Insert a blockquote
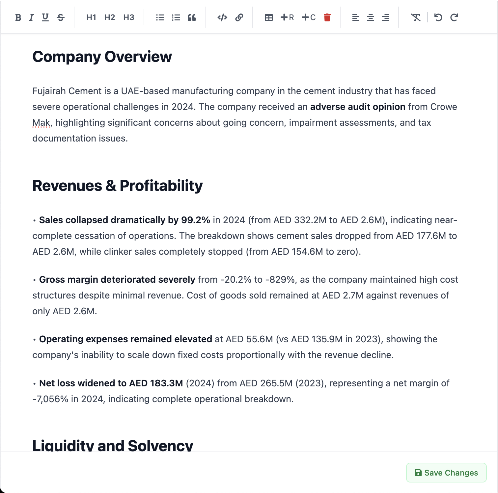The height and width of the screenshot is (493, 498). pyautogui.click(x=192, y=17)
